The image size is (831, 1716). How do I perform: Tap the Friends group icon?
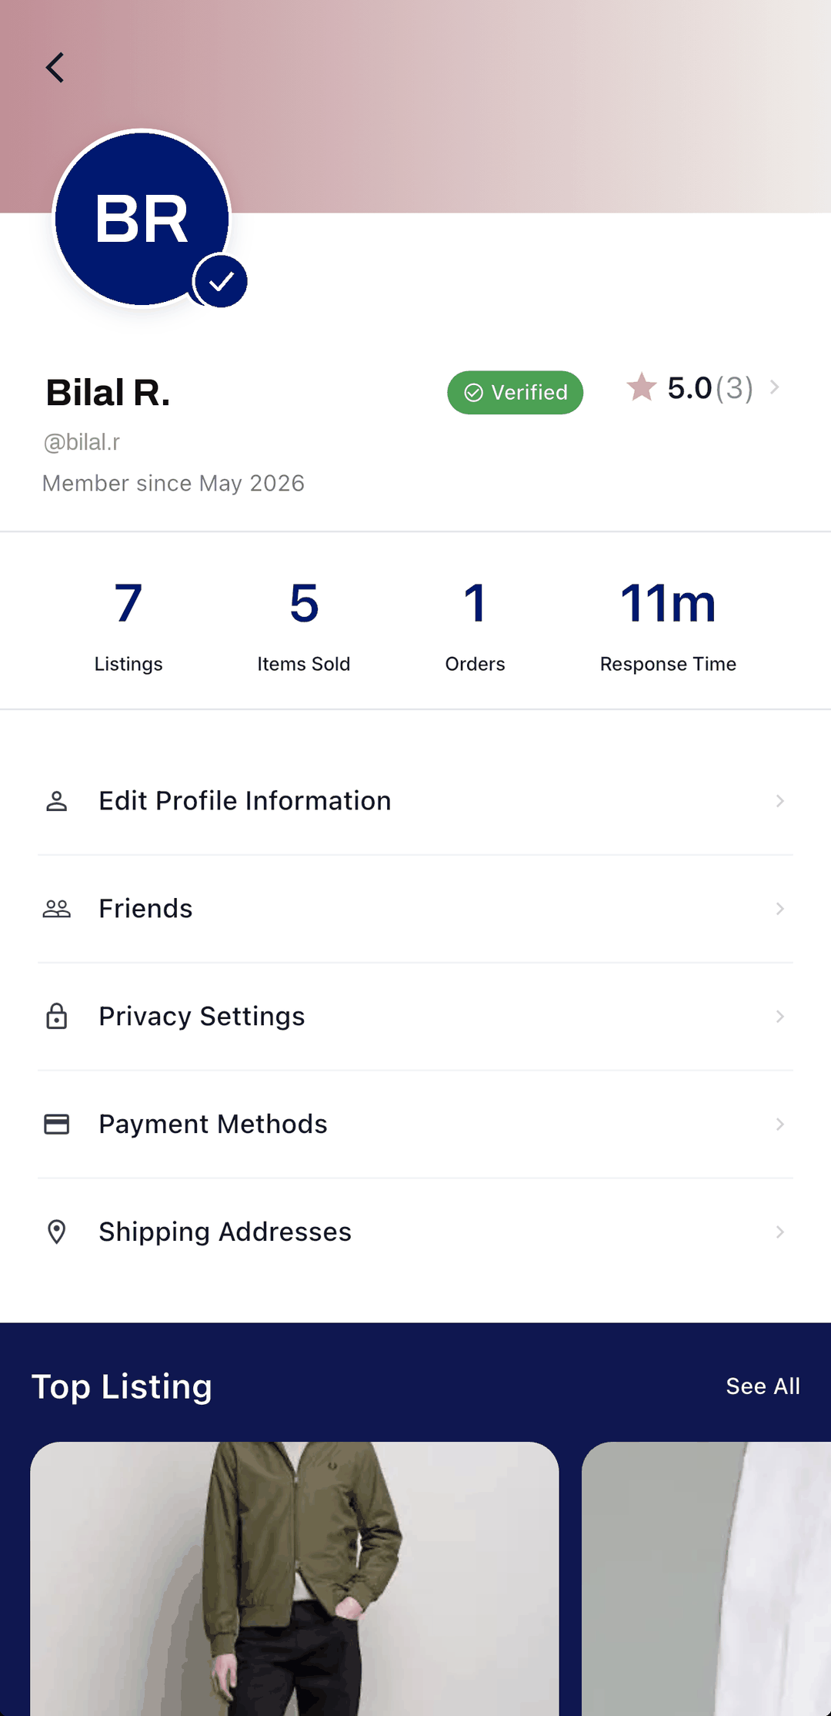click(x=56, y=909)
